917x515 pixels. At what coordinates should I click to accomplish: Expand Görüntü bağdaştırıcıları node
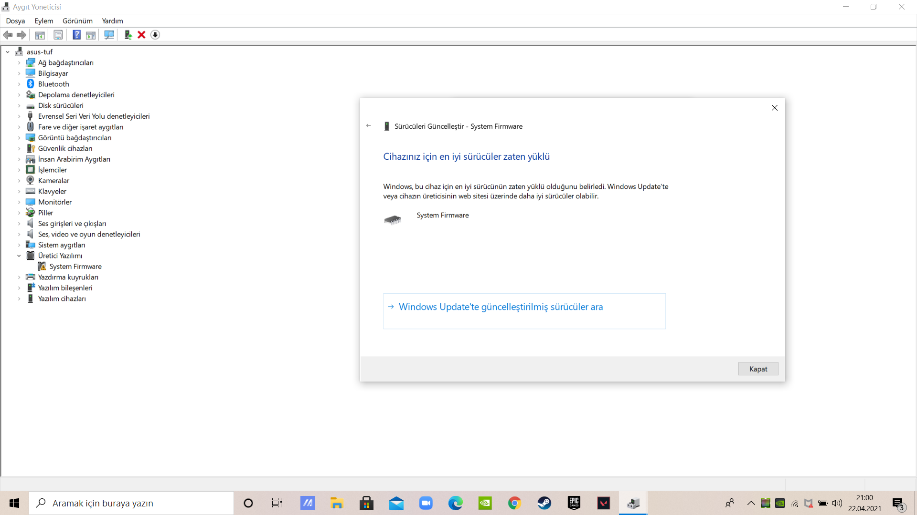[19, 138]
